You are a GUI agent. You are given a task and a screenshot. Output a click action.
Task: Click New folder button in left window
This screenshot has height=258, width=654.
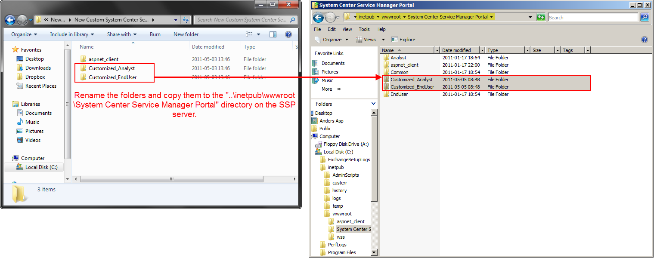186,34
